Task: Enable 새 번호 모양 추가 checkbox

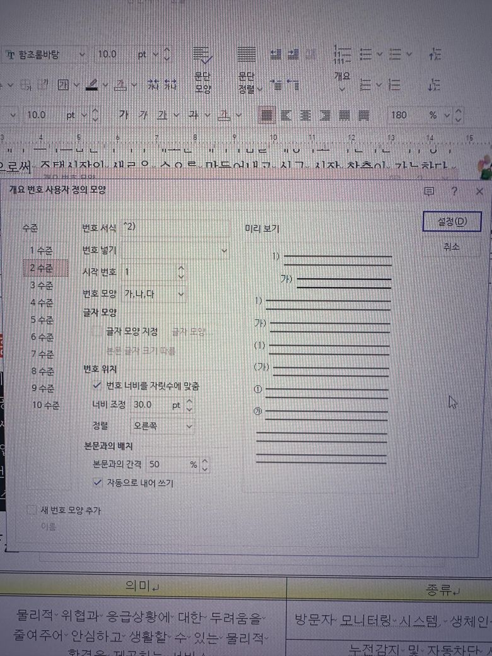Action: point(32,510)
